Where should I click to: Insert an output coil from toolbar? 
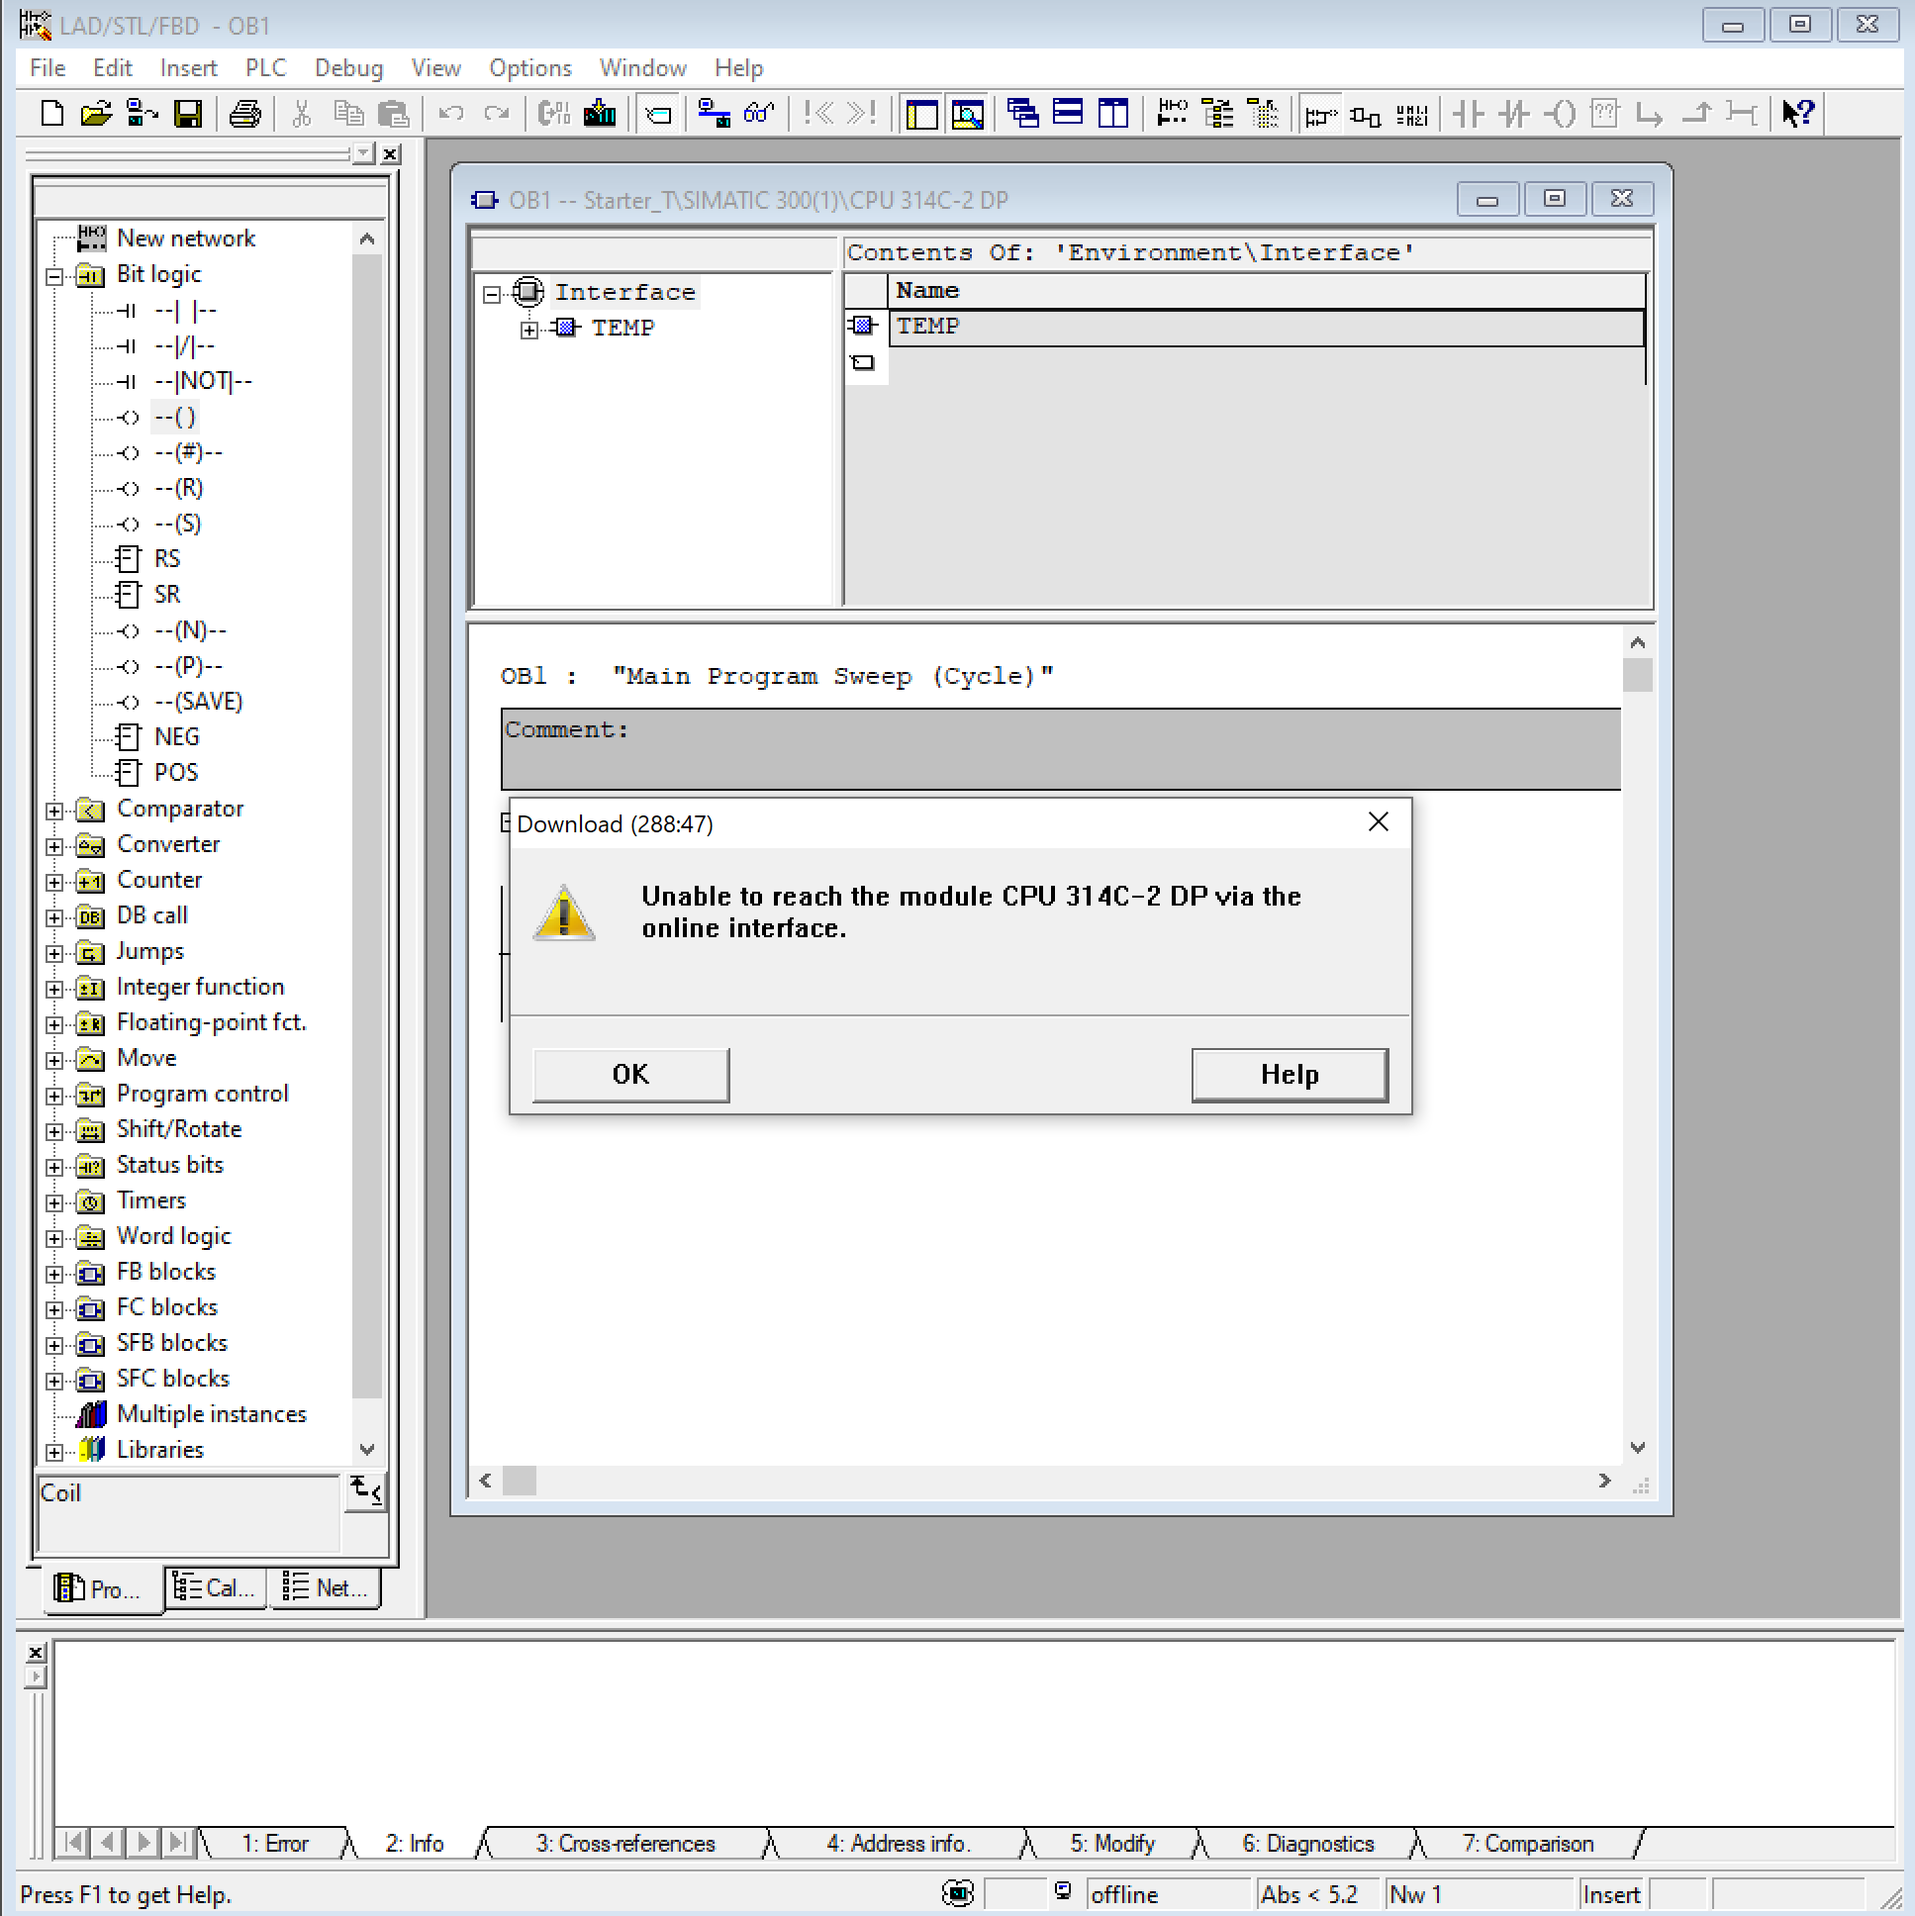tap(1560, 114)
